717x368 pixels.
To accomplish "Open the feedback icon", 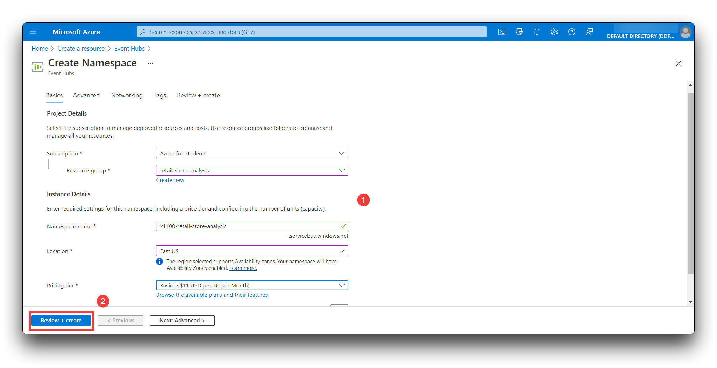I will click(x=589, y=32).
